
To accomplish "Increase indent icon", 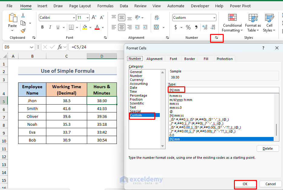I will pyautogui.click(x=145, y=27).
